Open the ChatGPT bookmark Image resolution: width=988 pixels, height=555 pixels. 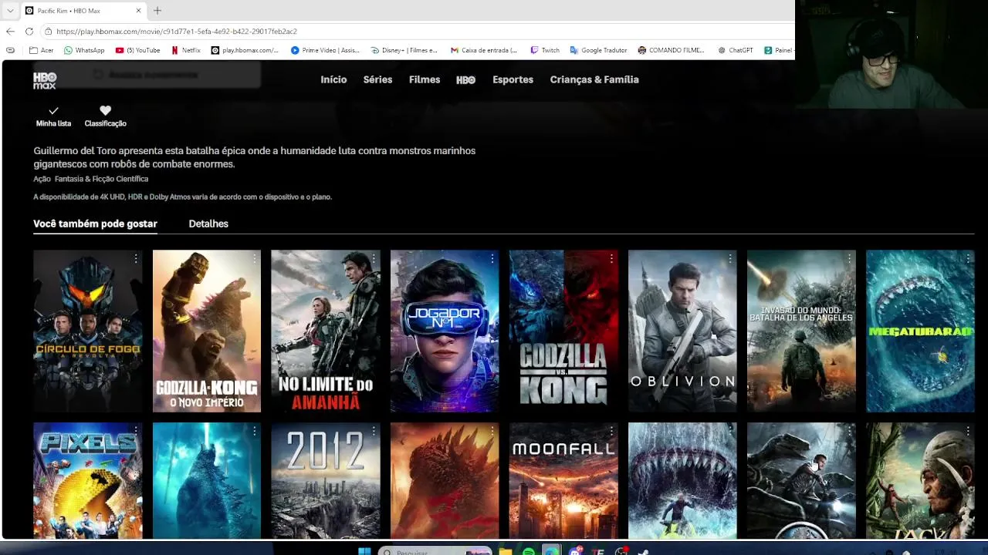click(x=735, y=50)
